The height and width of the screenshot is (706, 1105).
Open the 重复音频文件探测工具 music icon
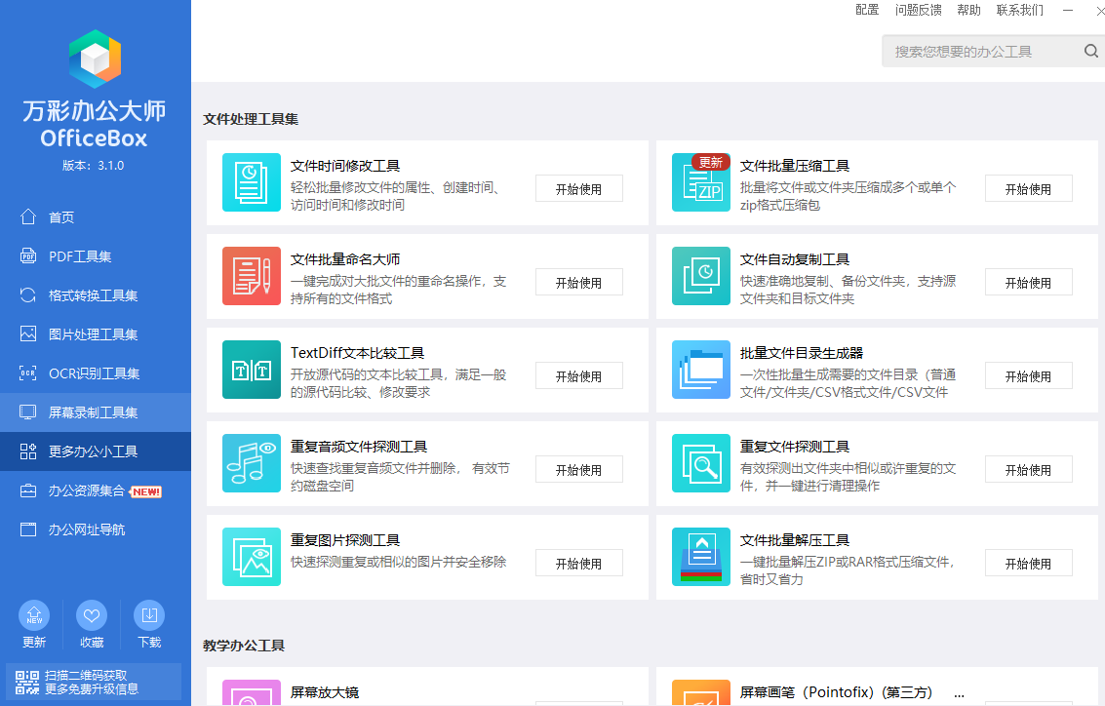[x=251, y=463]
